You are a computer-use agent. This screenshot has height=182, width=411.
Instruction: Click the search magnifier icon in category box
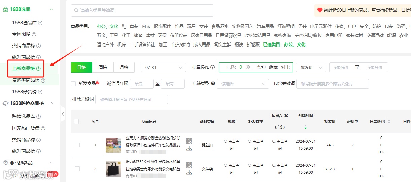coord(77,10)
